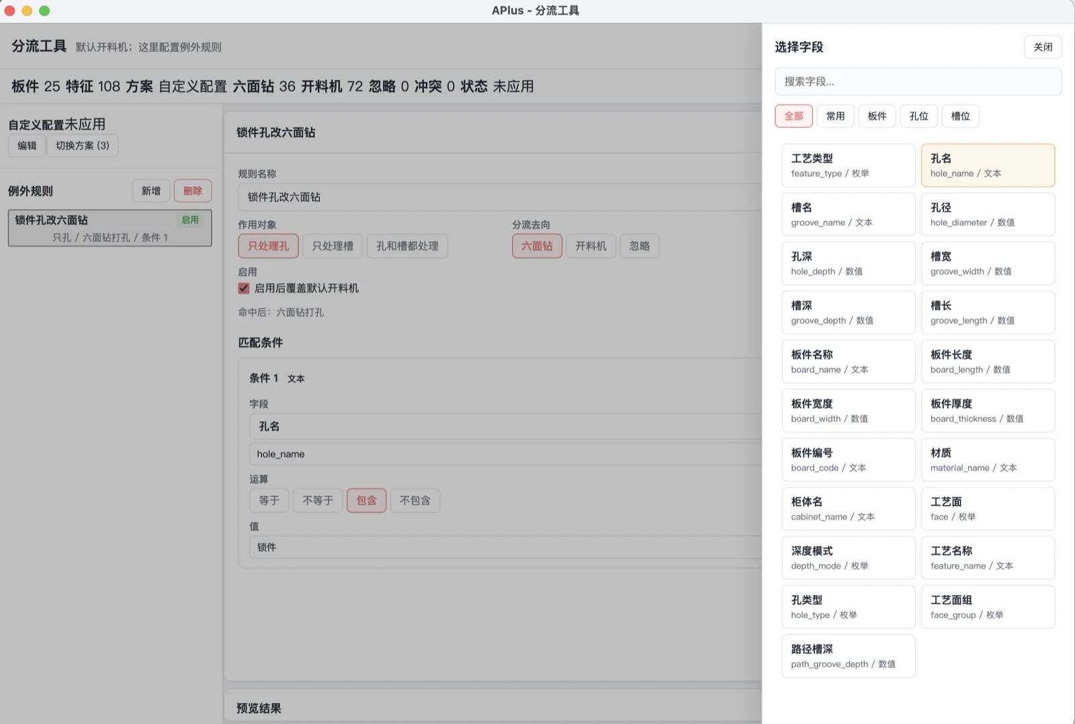1075x724 pixels.
Task: Choose the 板件厚度 board_thickness field
Action: click(988, 411)
